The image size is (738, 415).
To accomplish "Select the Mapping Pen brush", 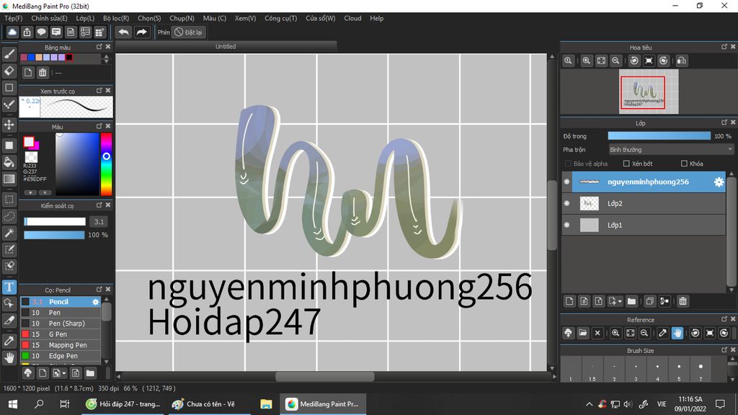I will point(61,345).
